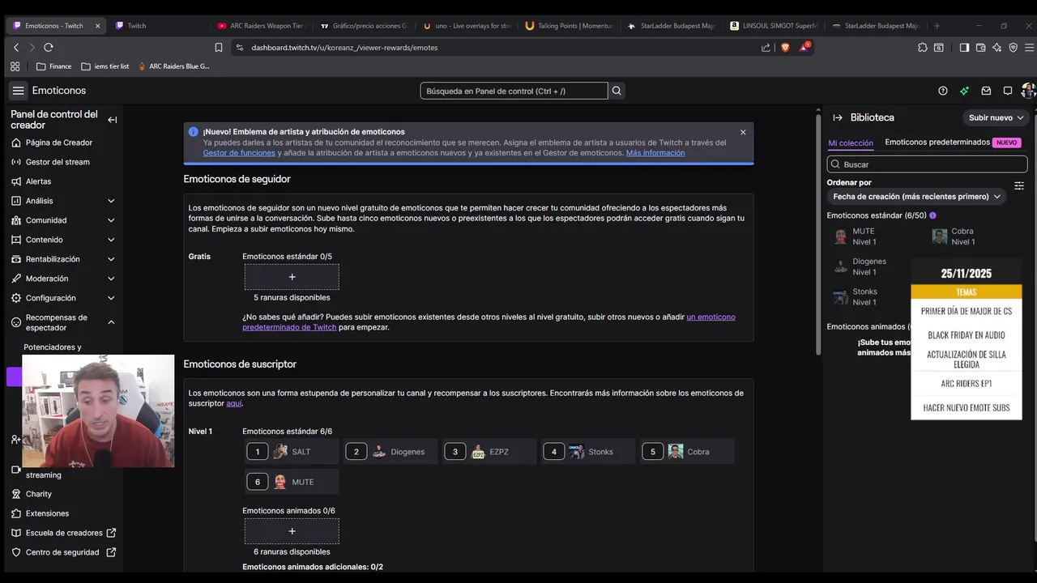1037x583 pixels.
Task: Expand the Rentabilización sidebar section
Action: 111,259
